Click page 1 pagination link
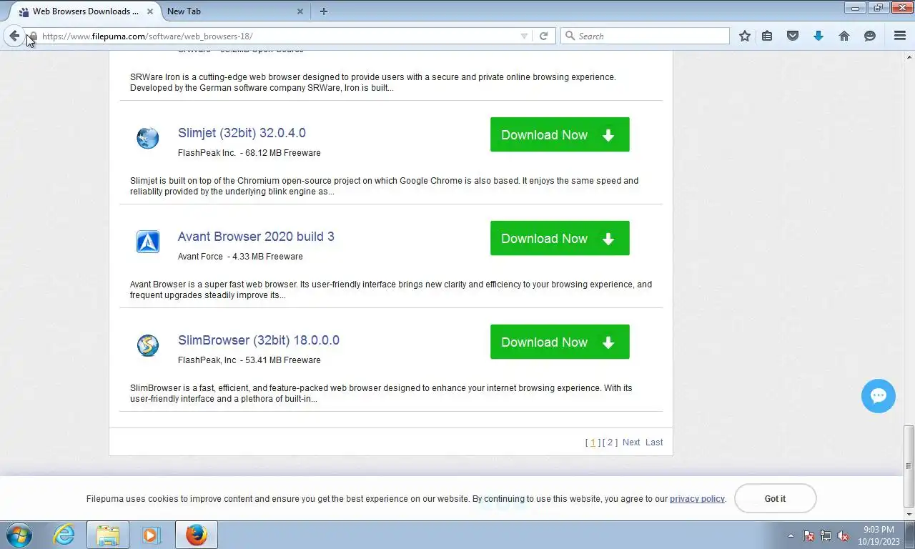 593,442
